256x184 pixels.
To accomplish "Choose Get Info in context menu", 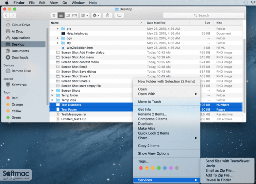I will point(167,109).
